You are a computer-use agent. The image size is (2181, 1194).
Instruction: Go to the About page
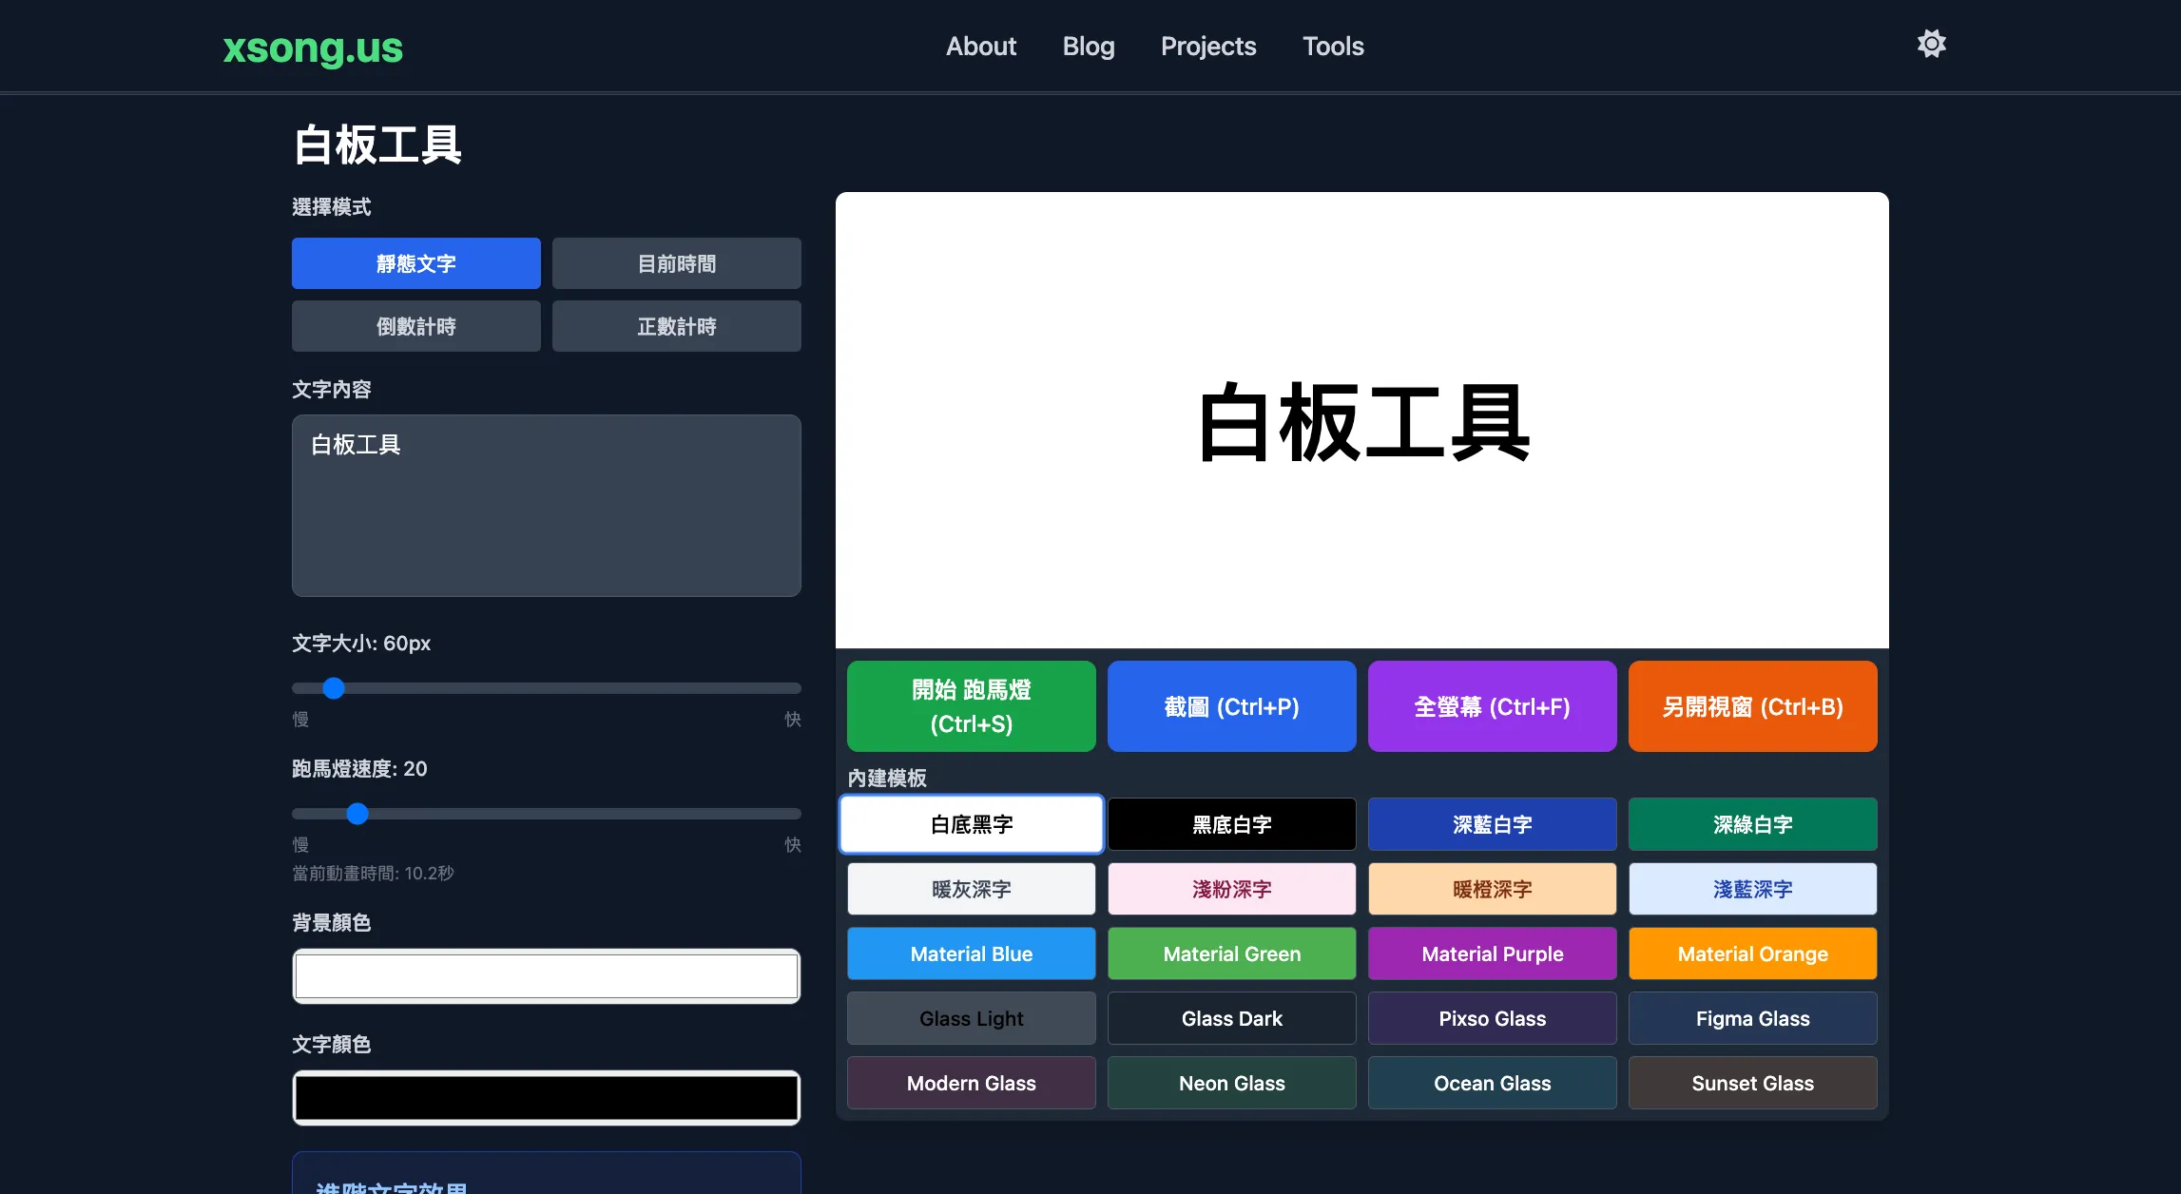point(981,46)
